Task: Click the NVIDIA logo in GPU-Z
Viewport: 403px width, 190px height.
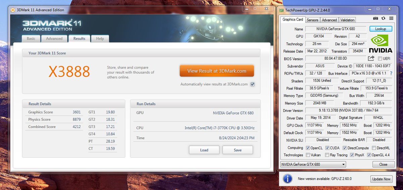Action: point(380,44)
